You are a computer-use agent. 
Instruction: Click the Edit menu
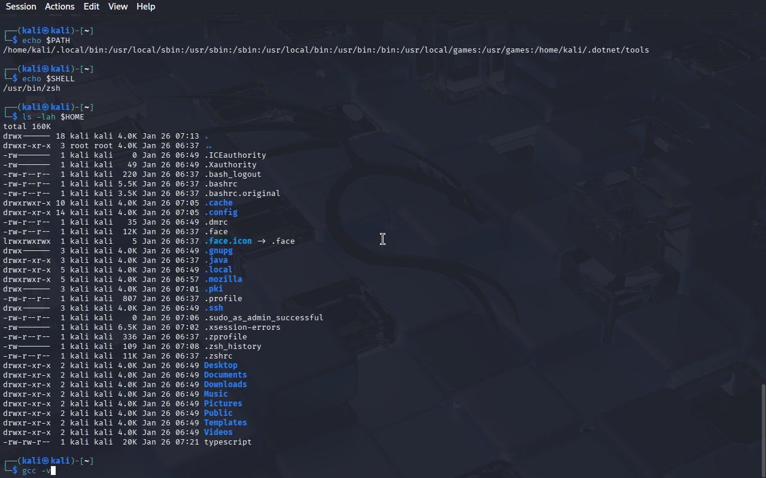(92, 7)
